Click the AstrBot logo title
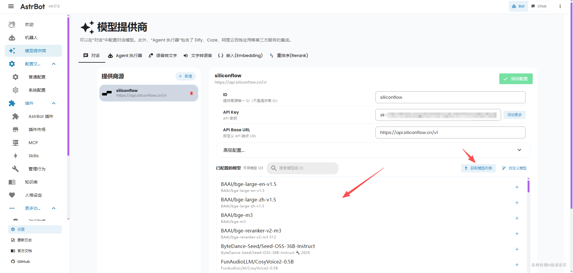Viewport: 573px width, 273px height. 33,6
